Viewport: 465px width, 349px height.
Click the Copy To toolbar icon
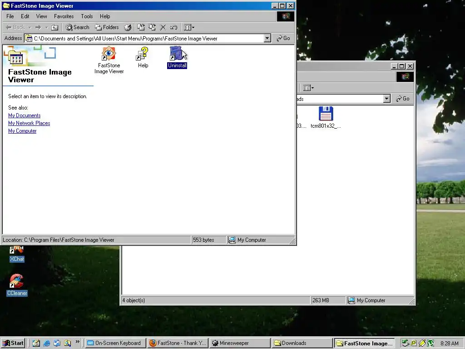click(152, 27)
